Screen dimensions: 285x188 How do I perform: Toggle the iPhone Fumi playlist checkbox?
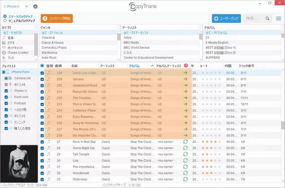[4, 72]
